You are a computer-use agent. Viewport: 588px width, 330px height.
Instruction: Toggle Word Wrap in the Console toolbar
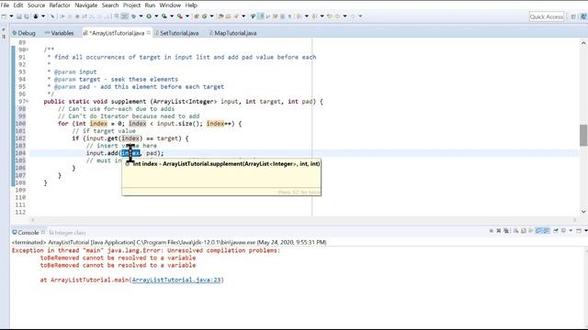531,230
